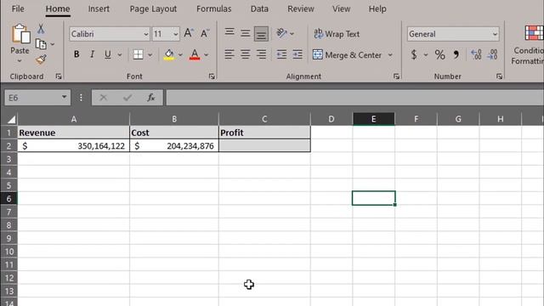Expand fill color palette arrow
The width and height of the screenshot is (544, 306).
point(180,54)
